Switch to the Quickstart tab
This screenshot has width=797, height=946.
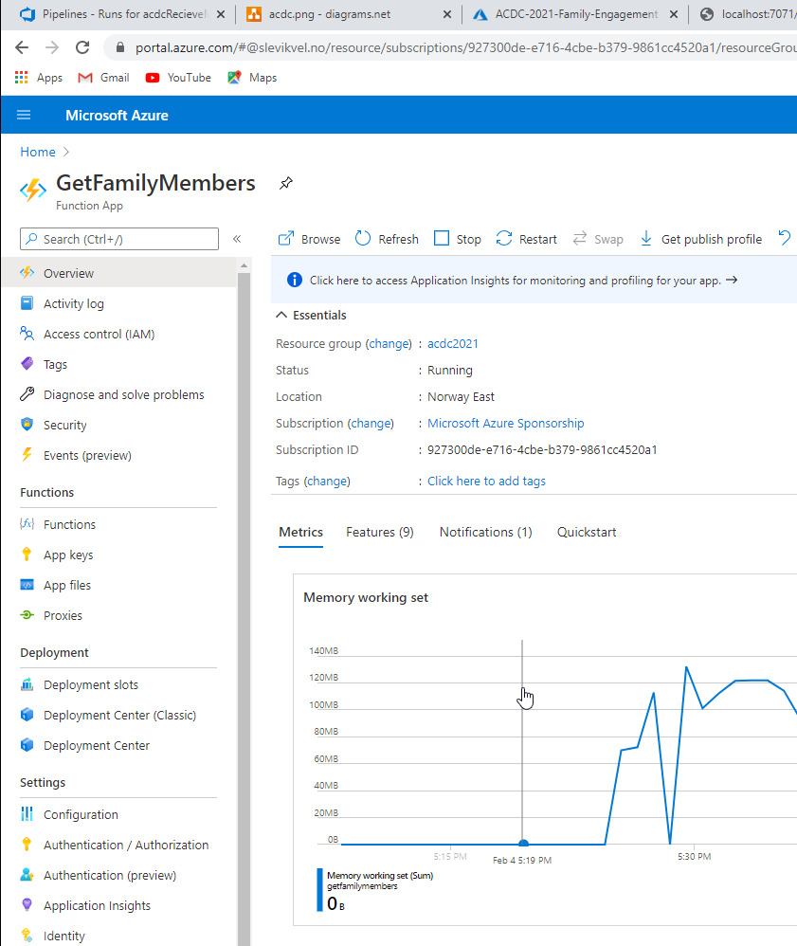coord(587,532)
